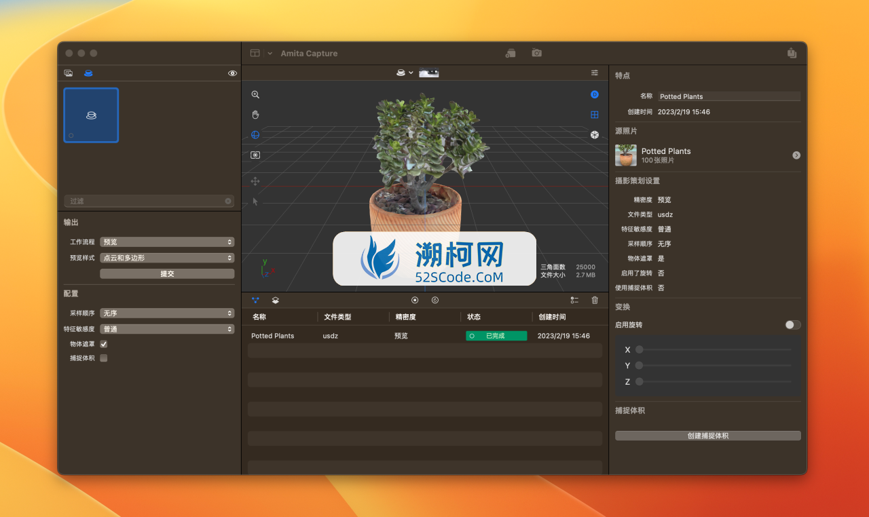Switch to the 3D models tab icon in sidebar
869x517 pixels.
(x=88, y=73)
